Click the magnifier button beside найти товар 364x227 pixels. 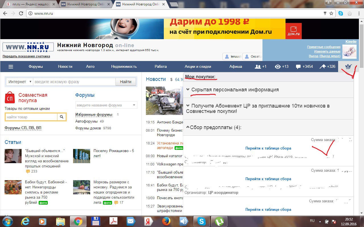point(62,117)
